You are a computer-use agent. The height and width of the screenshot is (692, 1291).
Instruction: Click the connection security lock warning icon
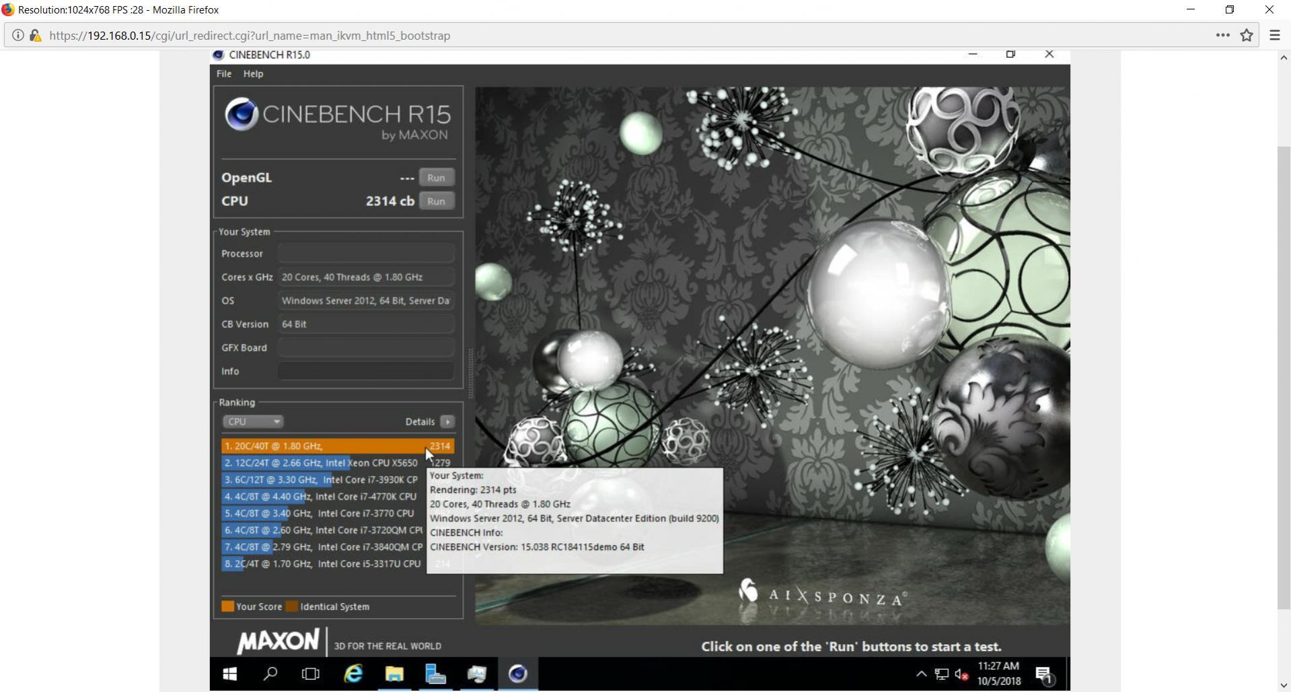(x=35, y=36)
